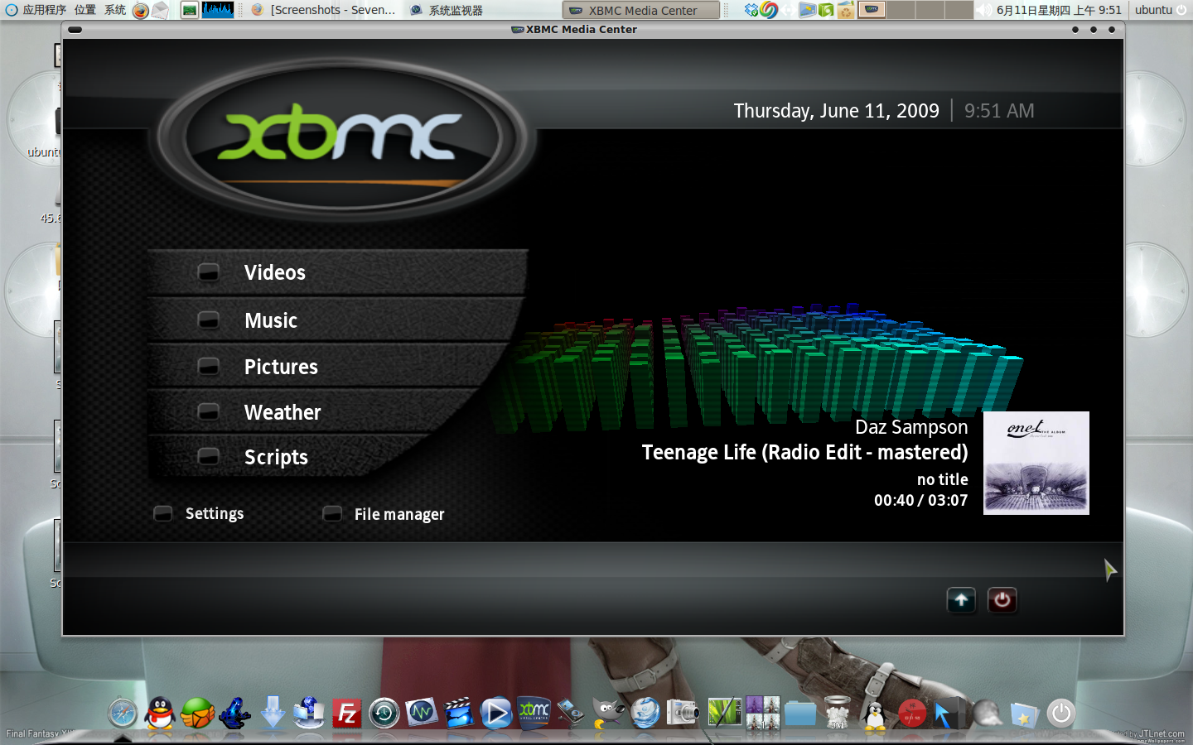Open the mail launcher in top panel
The width and height of the screenshot is (1193, 745).
click(x=161, y=10)
